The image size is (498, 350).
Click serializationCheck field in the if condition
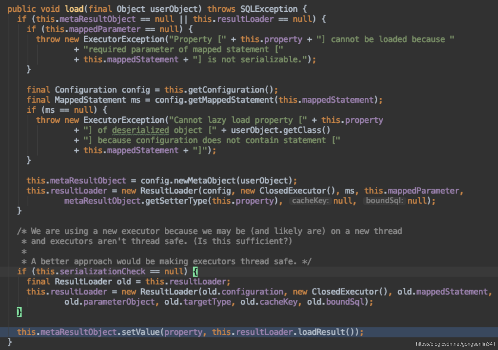[x=102, y=272]
